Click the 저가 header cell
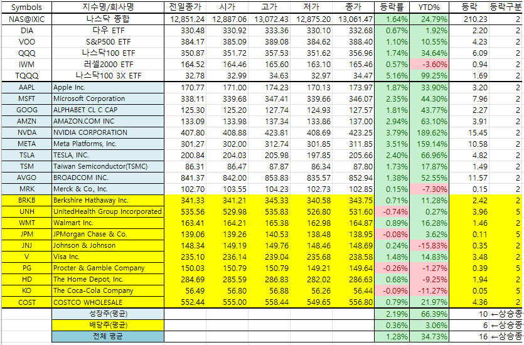The image size is (524, 345). [x=311, y=8]
